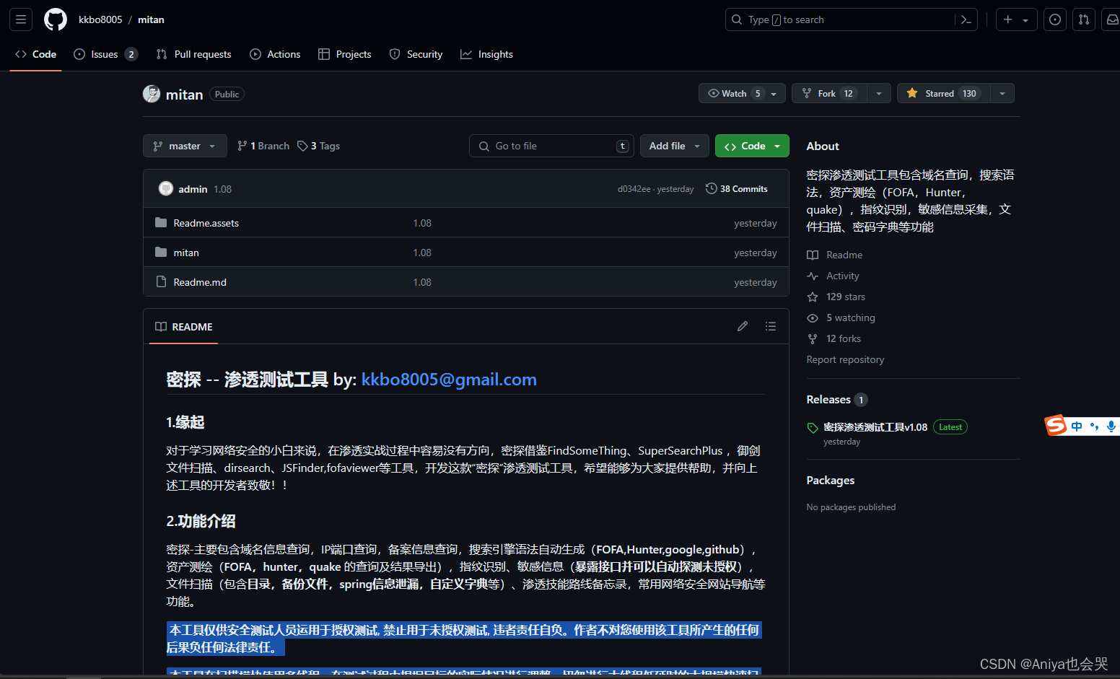Screen dimensions: 1120x679
Task: Click the kkbo8005 owner link
Action: pyautogui.click(x=100, y=19)
